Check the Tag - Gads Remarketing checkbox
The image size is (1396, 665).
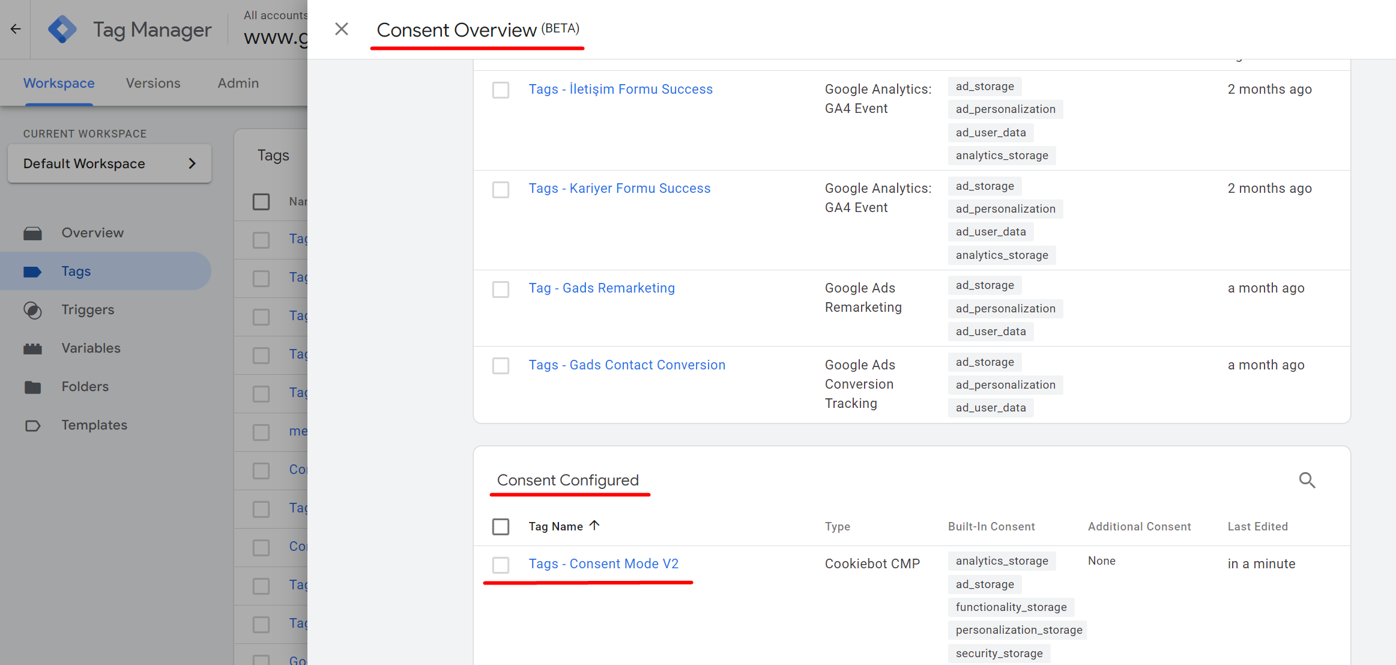coord(501,289)
